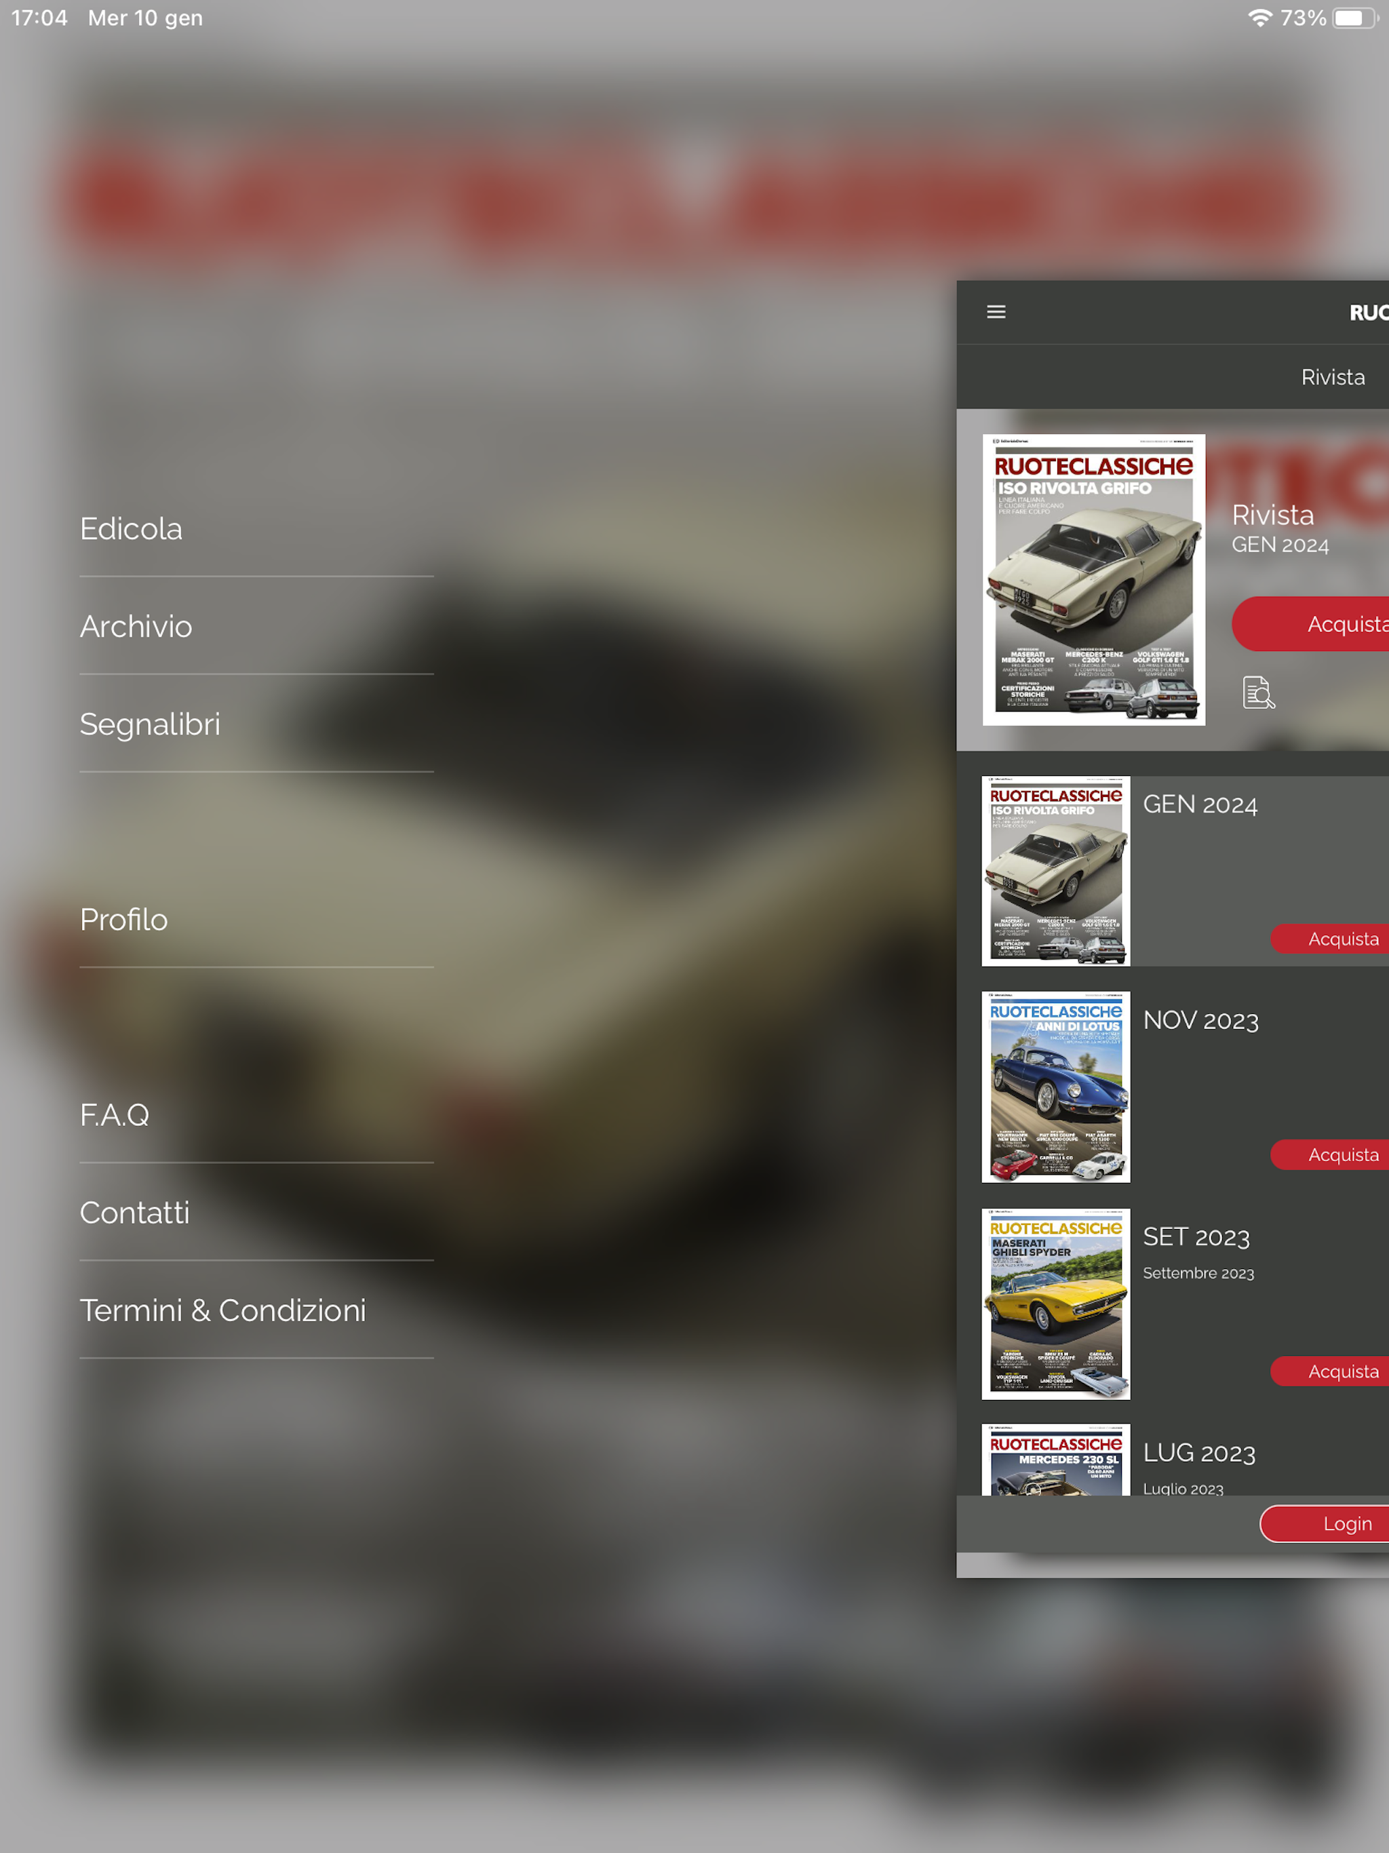Open NOV 2023 Lotus cover thumbnail
Image resolution: width=1389 pixels, height=1853 pixels.
(x=1055, y=1087)
